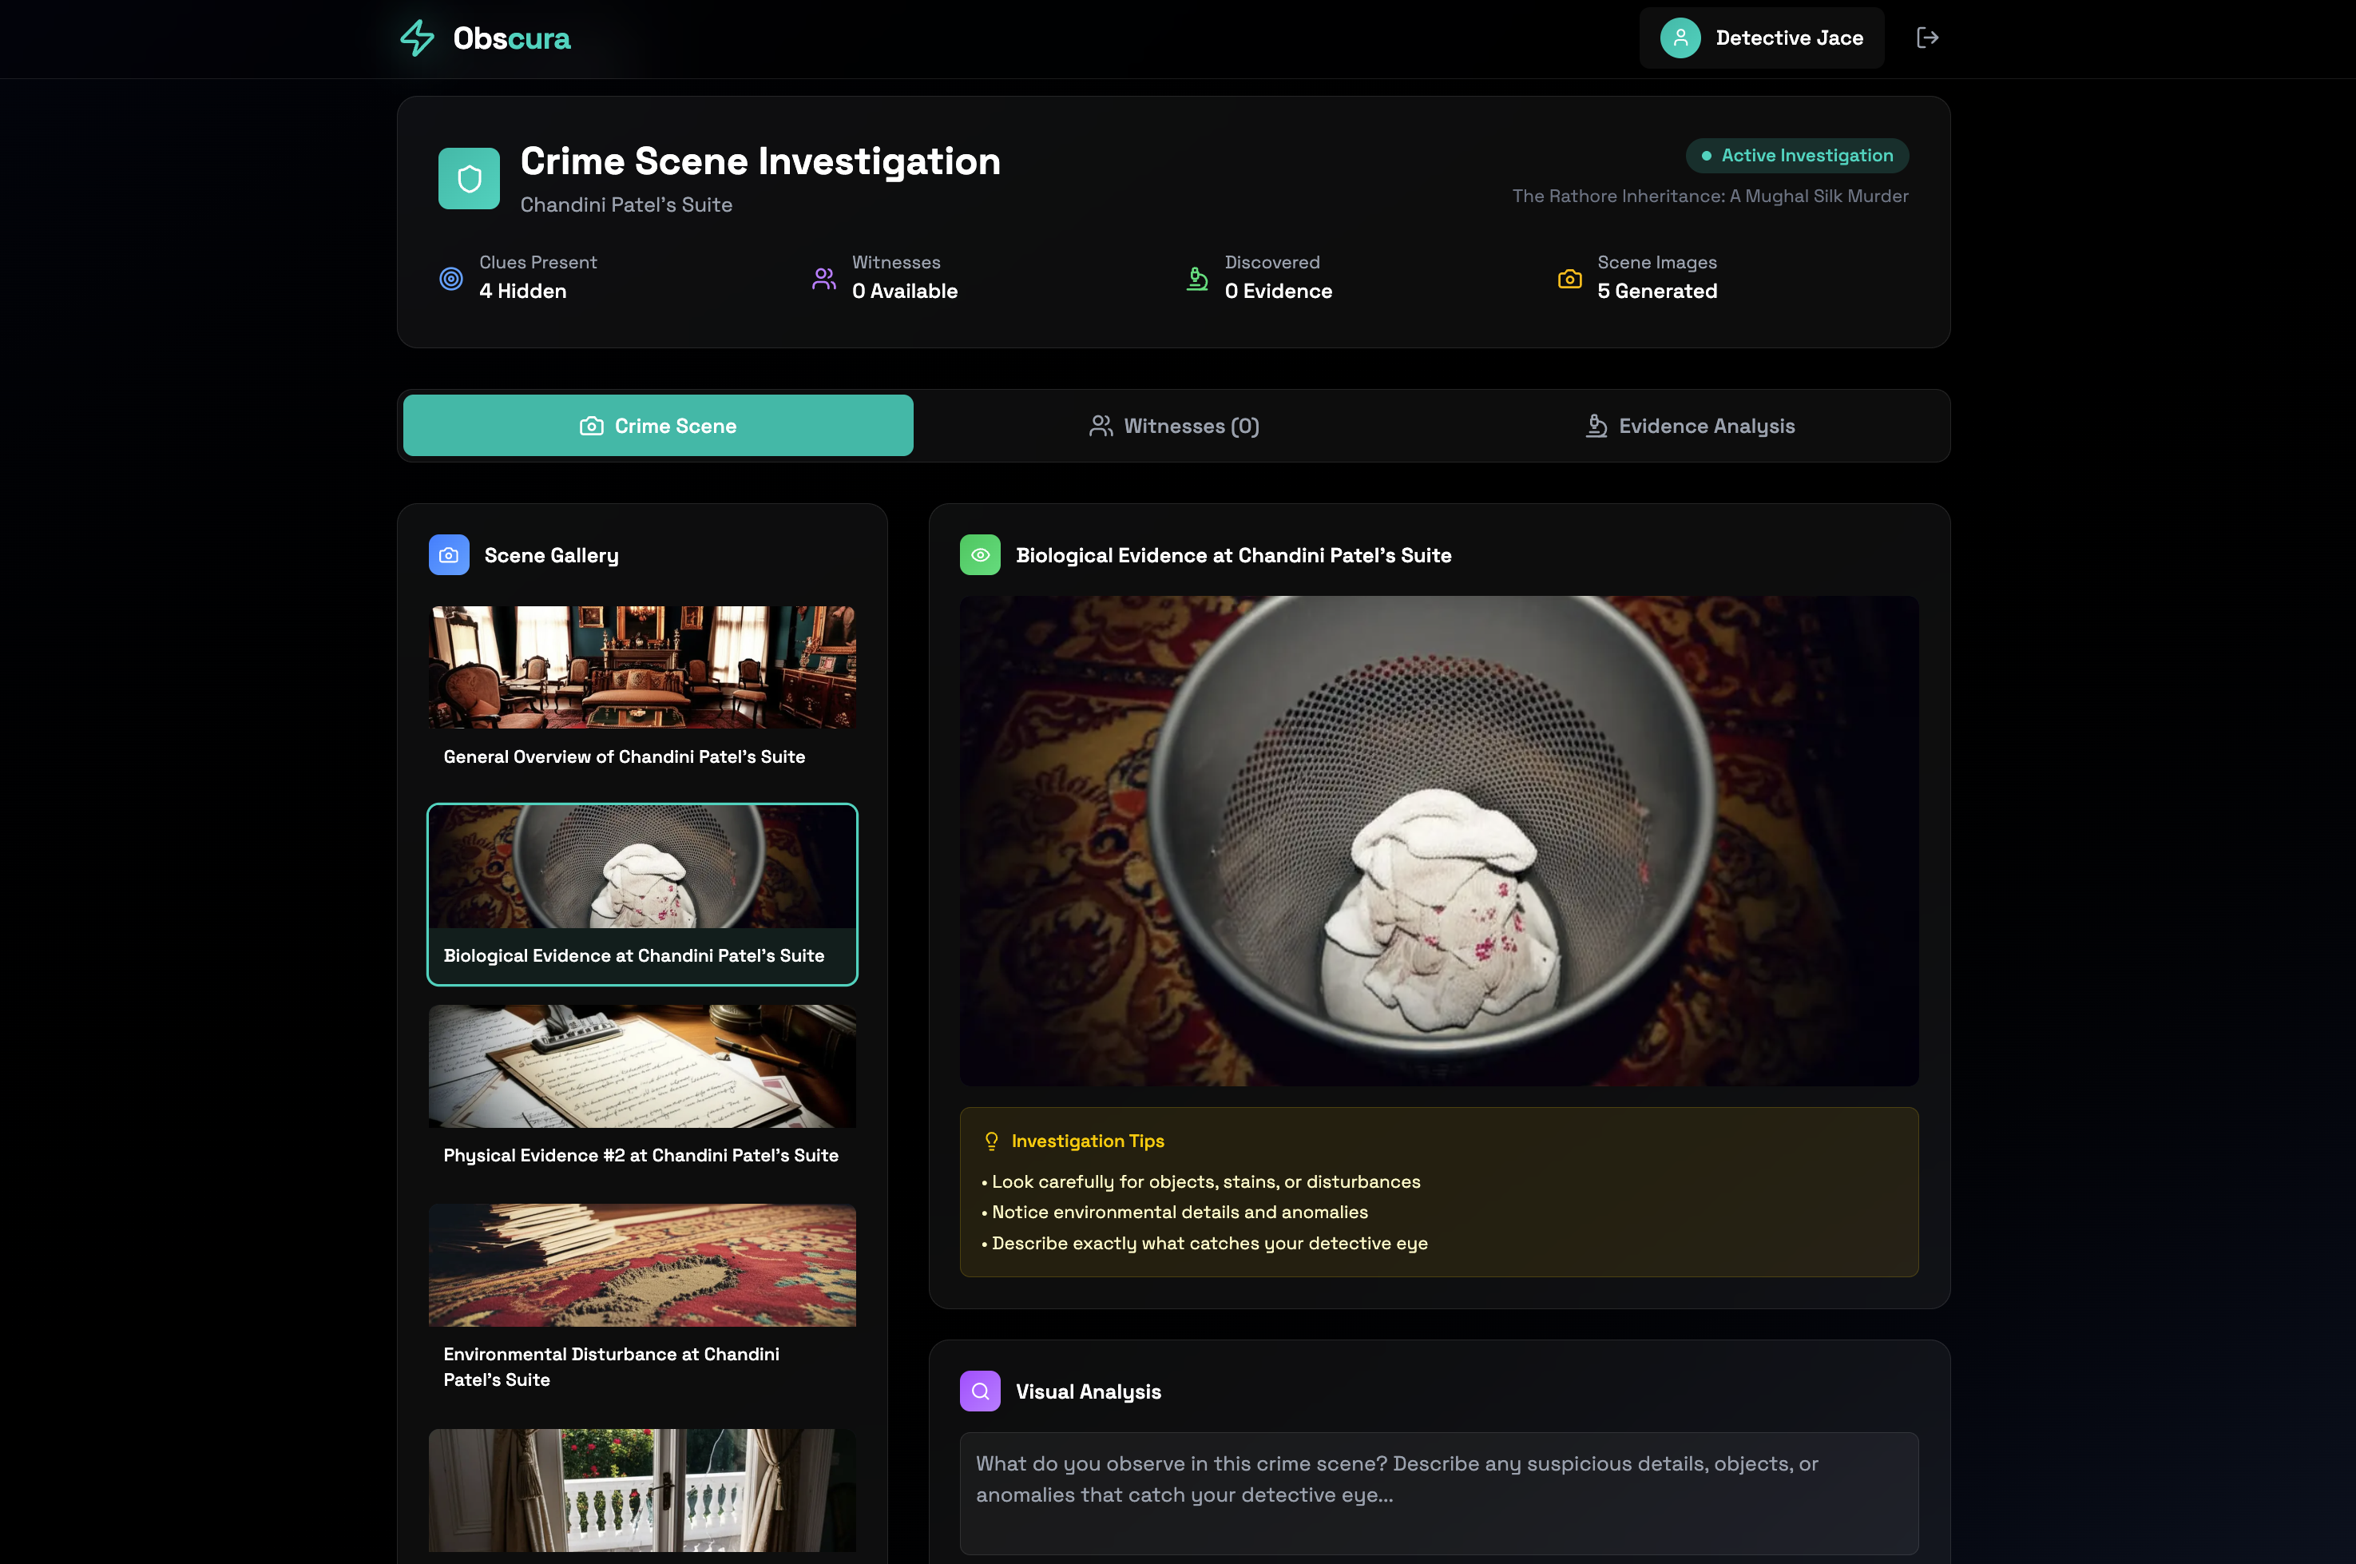Select the Crime Scene tab
Viewport: 2356px width, 1564px height.
[x=658, y=426]
